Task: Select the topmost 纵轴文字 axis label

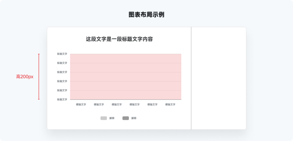Action: 62,54
